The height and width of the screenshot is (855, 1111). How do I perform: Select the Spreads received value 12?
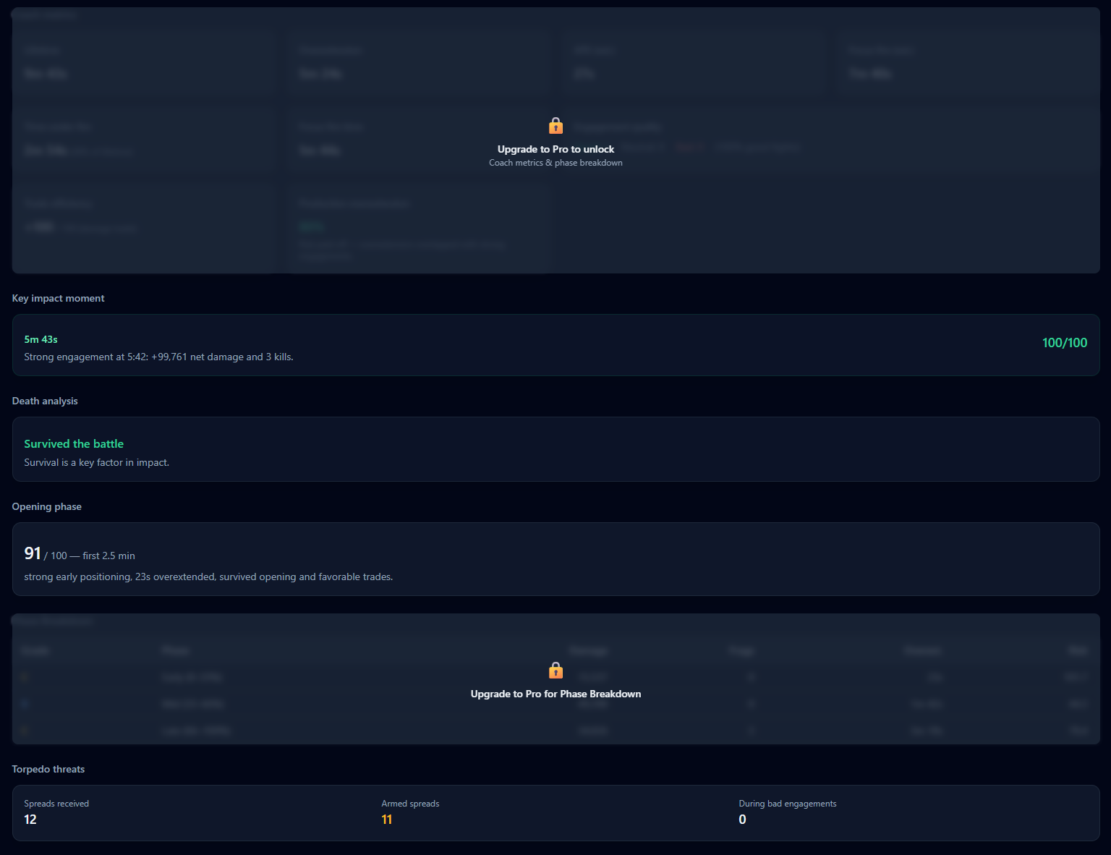(x=30, y=820)
